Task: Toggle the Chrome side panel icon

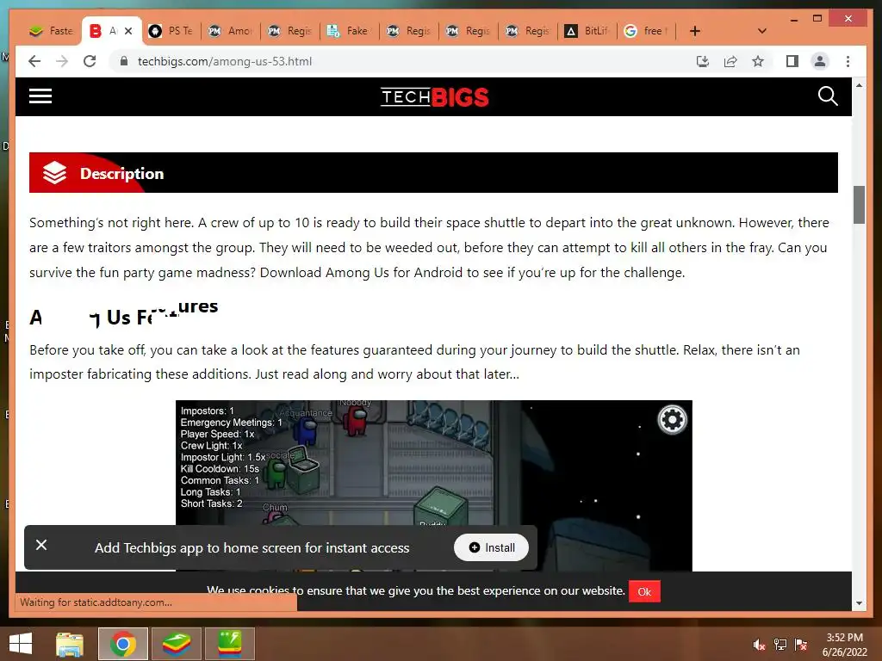Action: pos(792,61)
